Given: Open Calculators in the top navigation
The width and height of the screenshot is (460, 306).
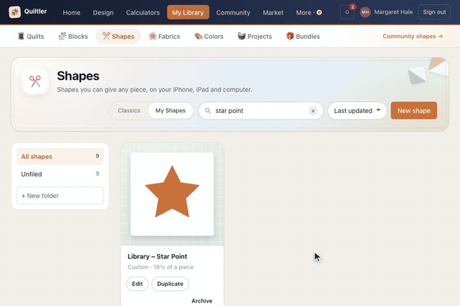Looking at the screenshot, I should tap(143, 13).
